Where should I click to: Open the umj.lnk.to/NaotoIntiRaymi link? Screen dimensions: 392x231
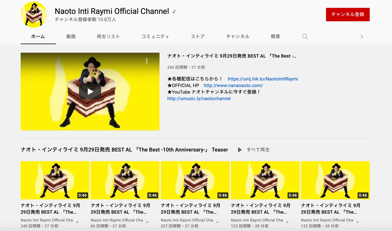tap(263, 79)
